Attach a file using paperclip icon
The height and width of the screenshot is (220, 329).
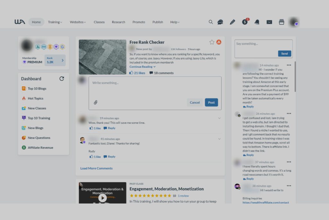(x=95, y=102)
